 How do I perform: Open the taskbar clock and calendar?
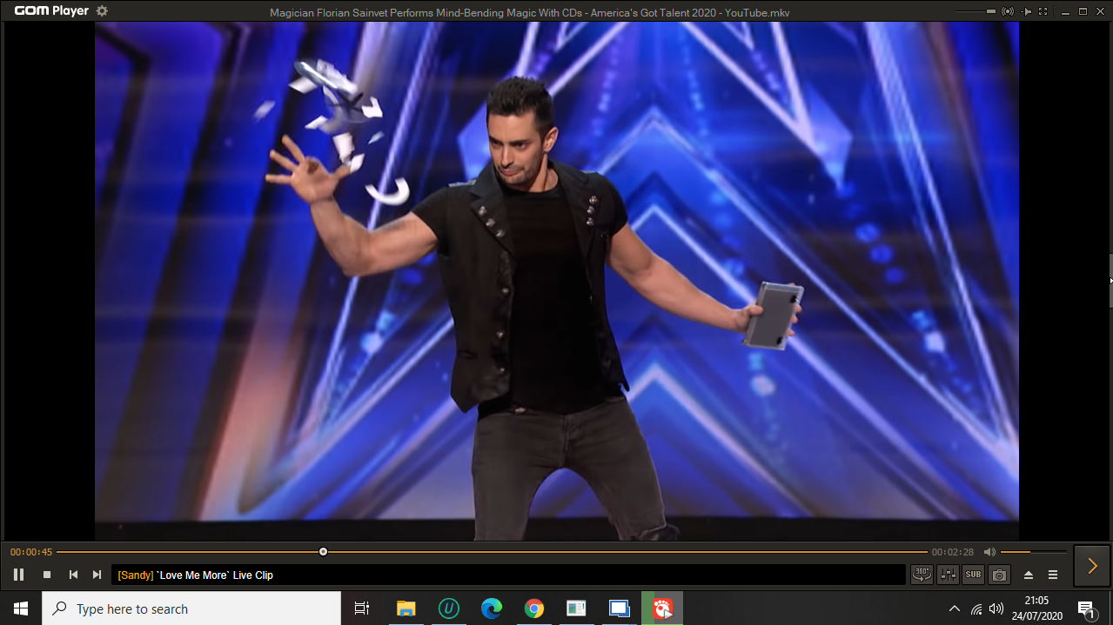pyautogui.click(x=1036, y=608)
